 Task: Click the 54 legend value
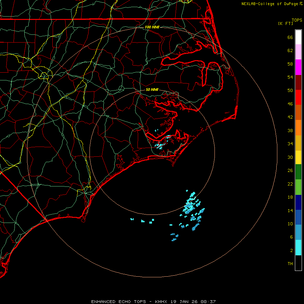tap(290, 77)
